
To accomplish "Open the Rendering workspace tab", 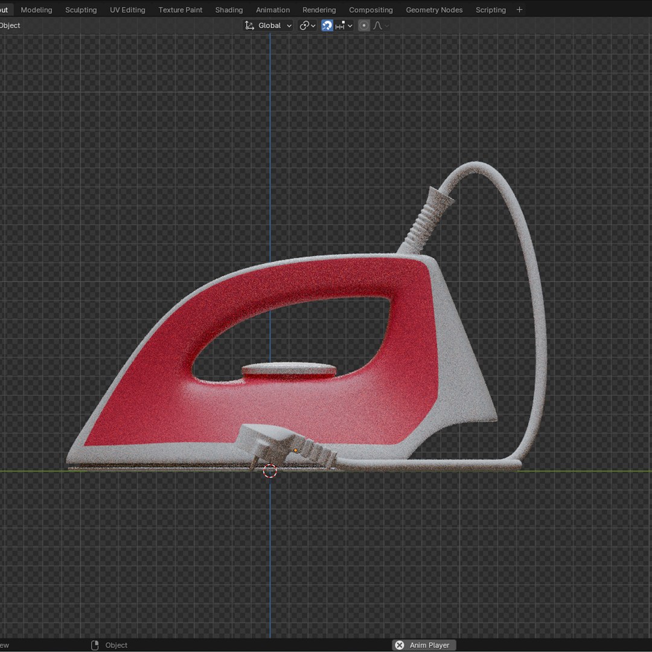I will (319, 10).
